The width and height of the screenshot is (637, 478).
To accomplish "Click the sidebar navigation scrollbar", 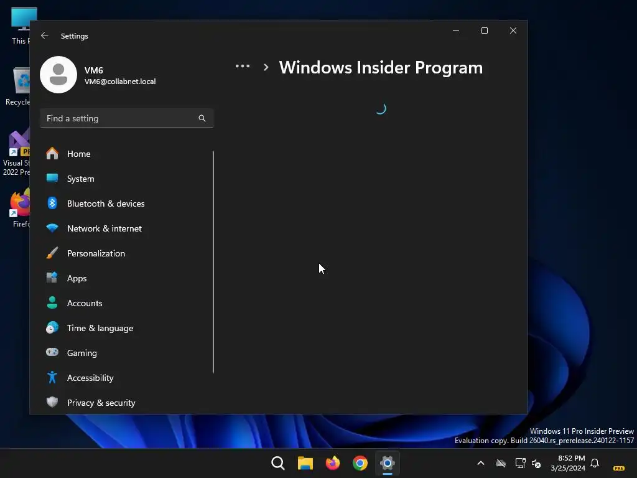I will (213, 262).
